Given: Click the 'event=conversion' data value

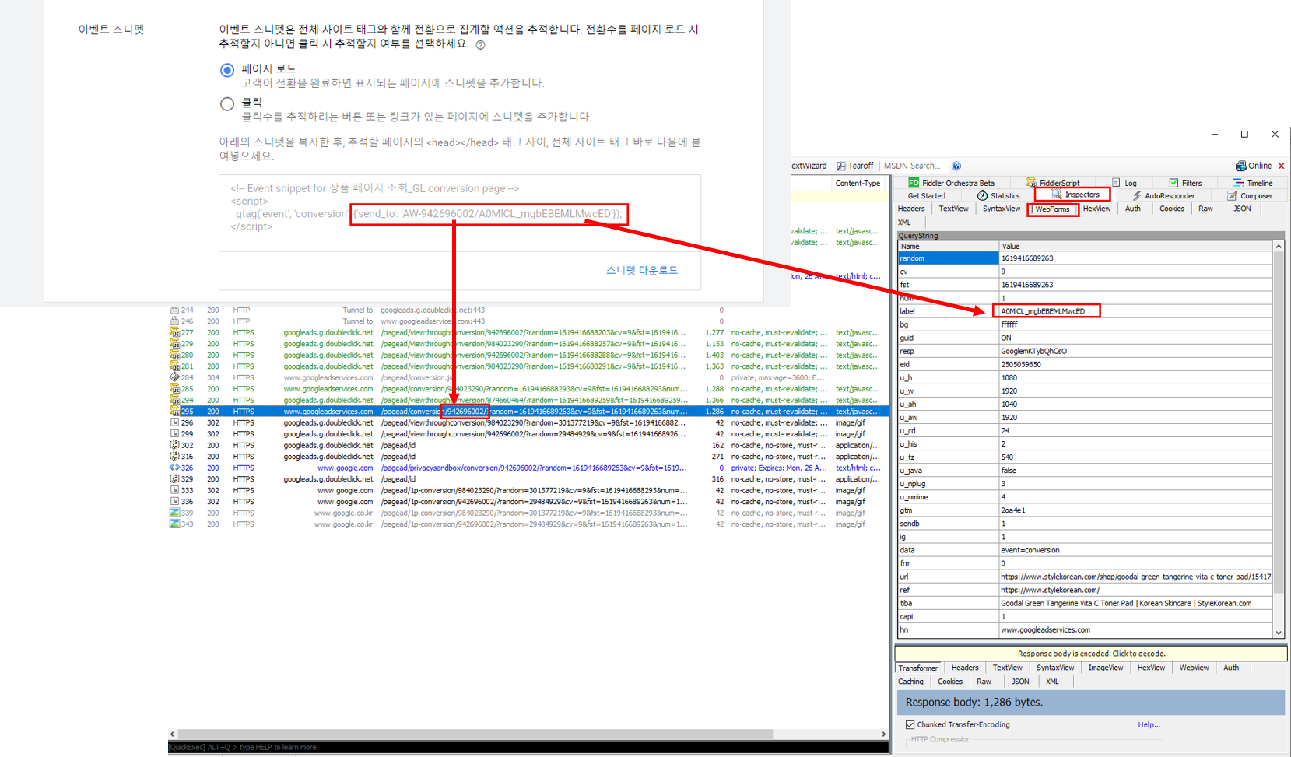Looking at the screenshot, I should coord(1030,550).
